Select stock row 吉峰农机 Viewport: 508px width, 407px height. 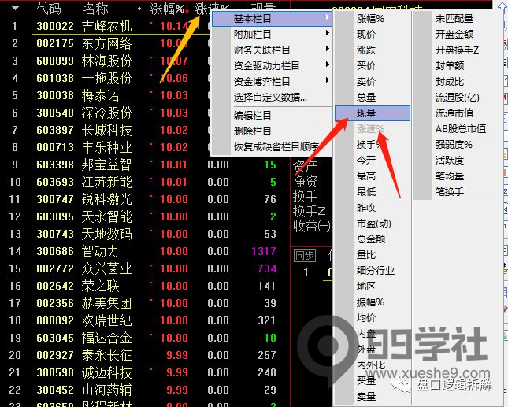107,26
